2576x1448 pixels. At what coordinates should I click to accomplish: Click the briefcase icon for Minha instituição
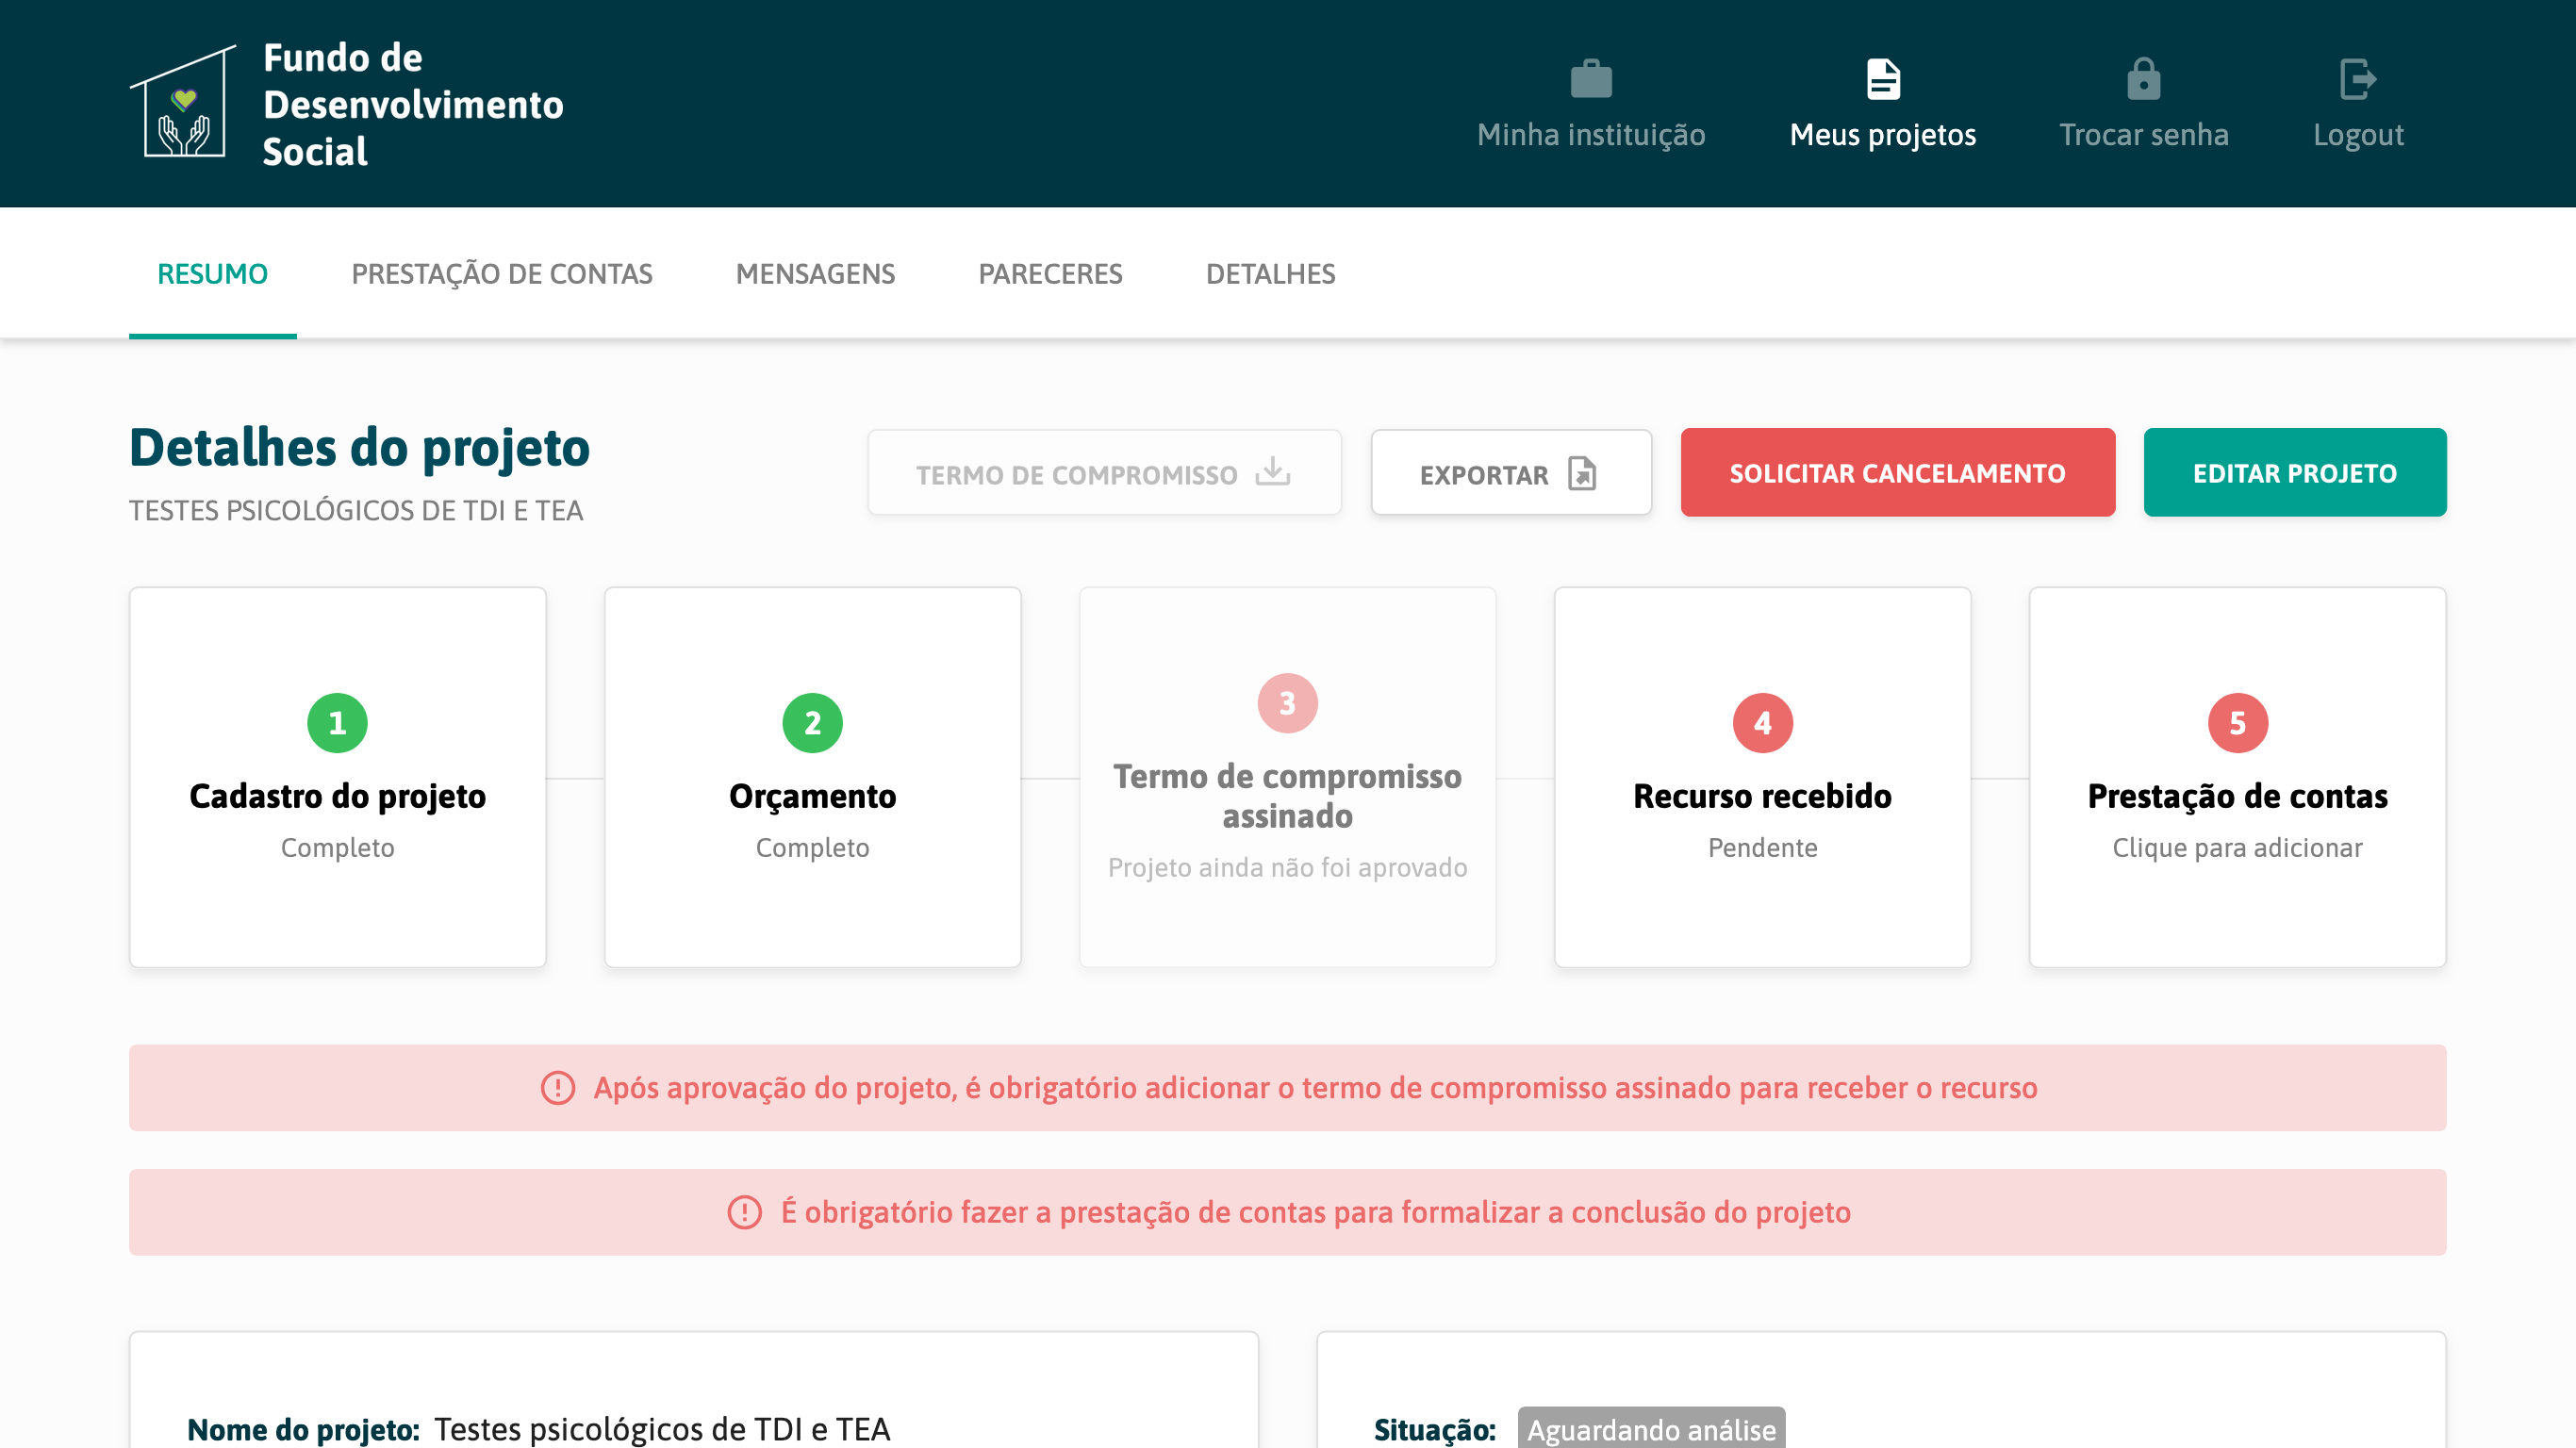1590,79
